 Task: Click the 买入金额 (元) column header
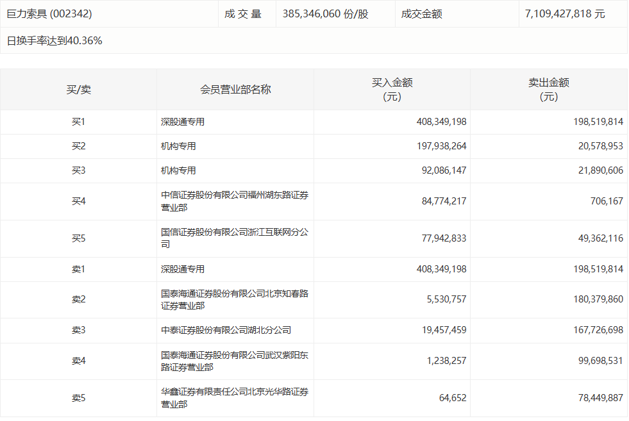[392, 90]
